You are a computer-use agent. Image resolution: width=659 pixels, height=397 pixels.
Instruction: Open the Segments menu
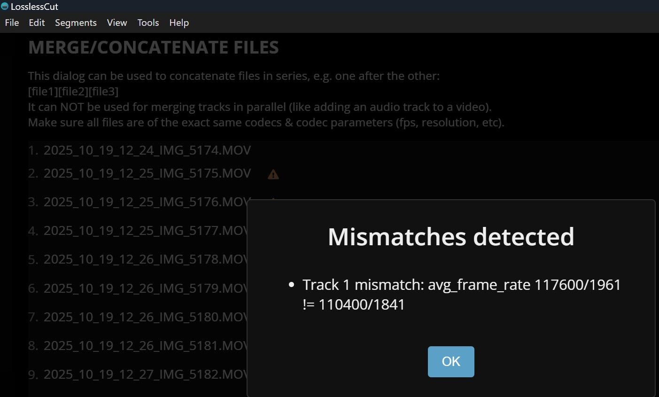pos(76,23)
